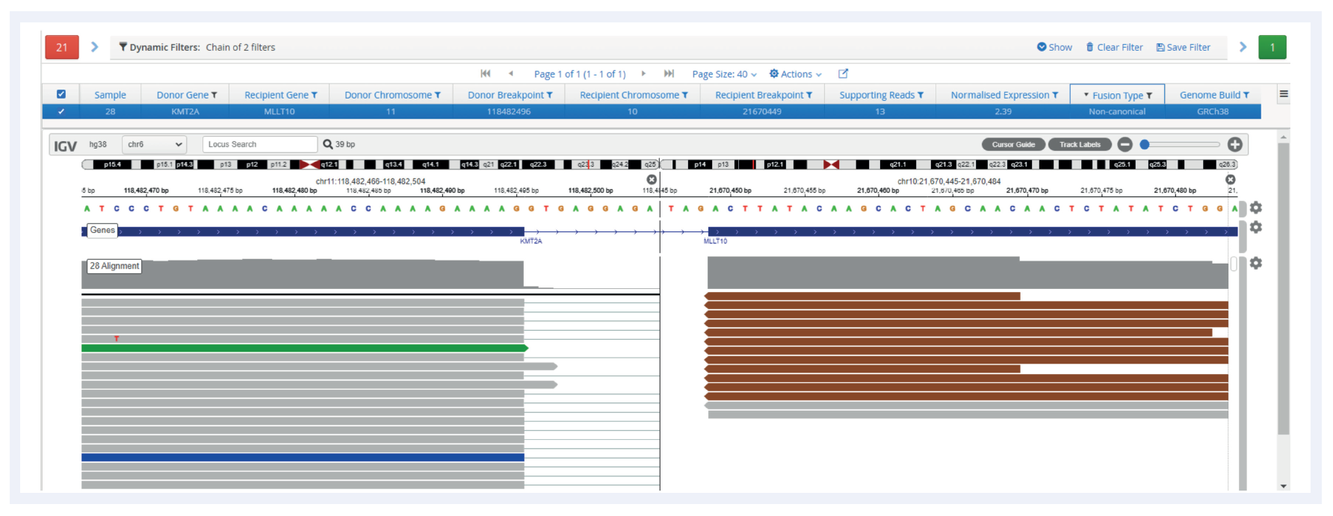Image resolution: width=1333 pixels, height=516 pixels.
Task: Go to previous results page
Action: (x=511, y=73)
